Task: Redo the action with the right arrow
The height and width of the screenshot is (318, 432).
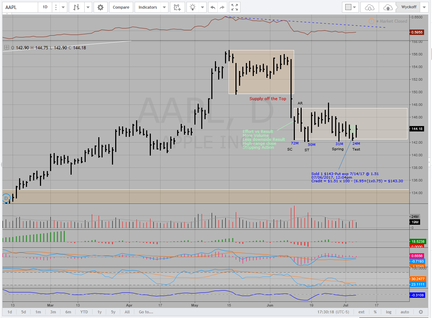Action: 222,7
